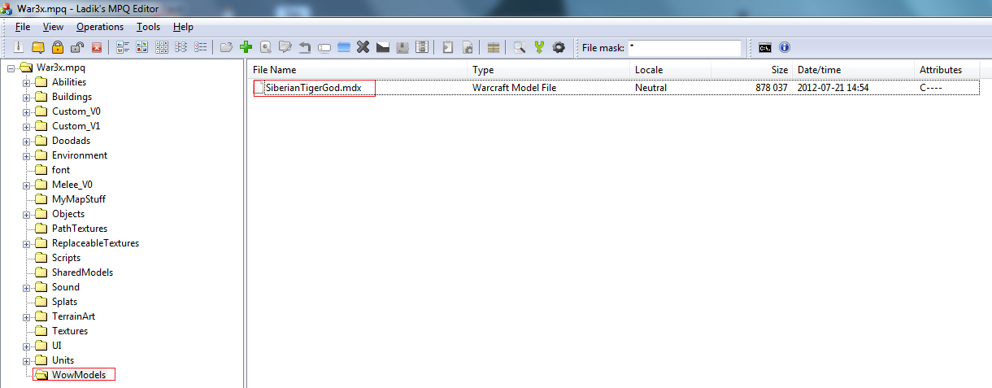This screenshot has width=992, height=388.
Task: Sort by the Size column header
Action: click(752, 70)
